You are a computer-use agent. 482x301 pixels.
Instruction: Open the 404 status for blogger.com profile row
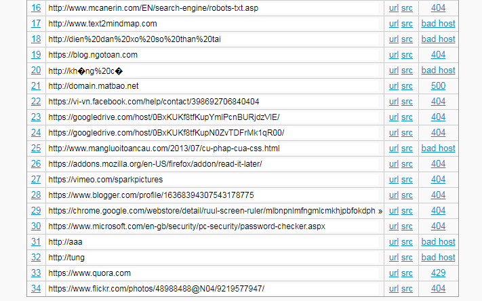tap(438, 195)
